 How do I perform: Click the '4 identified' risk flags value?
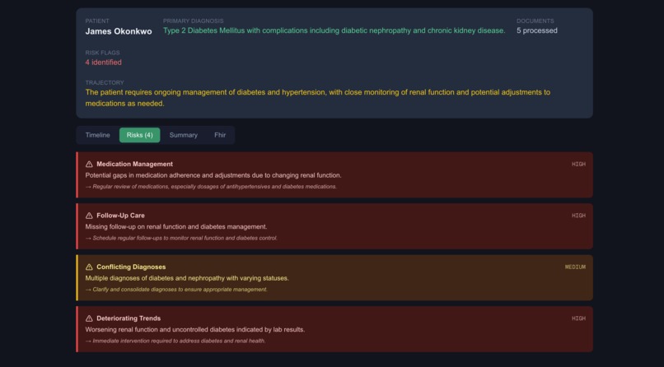coord(103,63)
